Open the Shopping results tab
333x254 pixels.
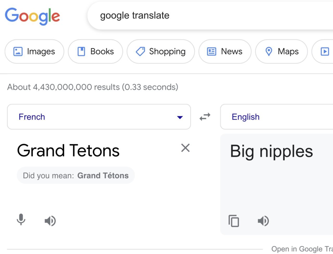[x=161, y=51]
